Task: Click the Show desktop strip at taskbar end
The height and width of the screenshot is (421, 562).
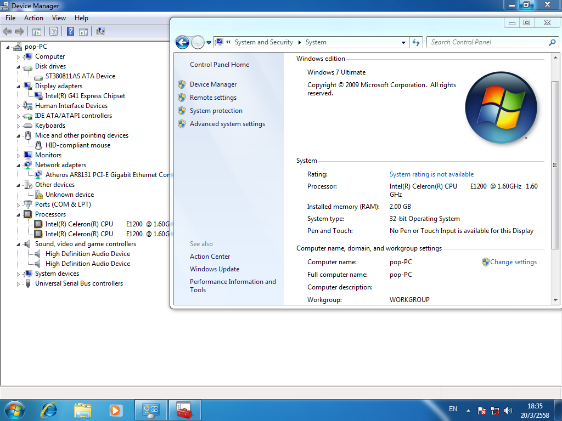Action: click(559, 410)
